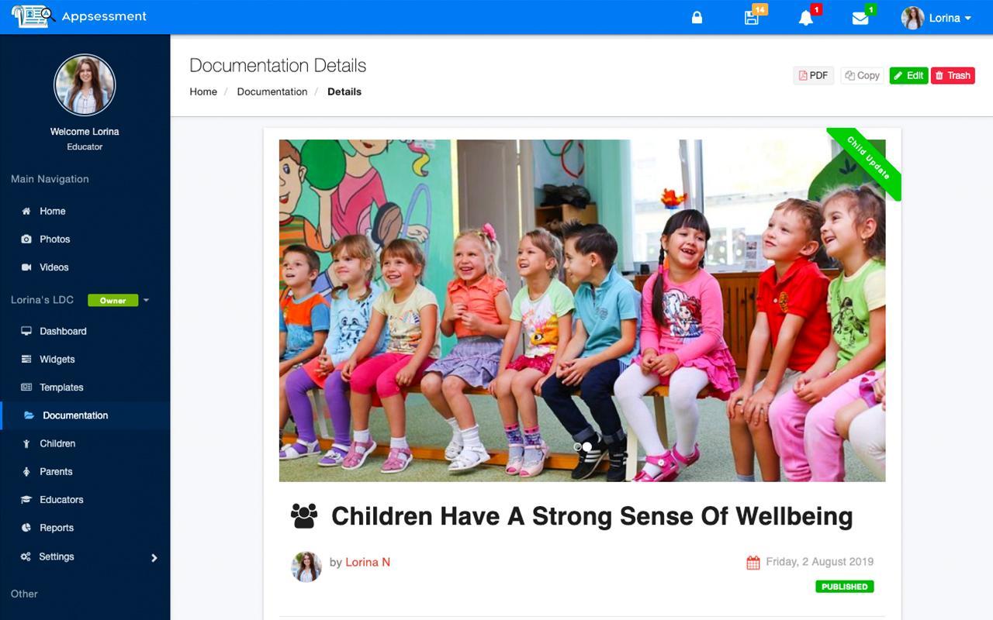Go to Dashboard in sidebar
Viewport: 993px width, 620px height.
[x=64, y=331]
